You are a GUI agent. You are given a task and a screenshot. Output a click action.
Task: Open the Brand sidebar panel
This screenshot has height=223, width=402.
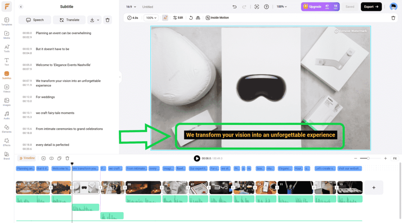pos(7,156)
